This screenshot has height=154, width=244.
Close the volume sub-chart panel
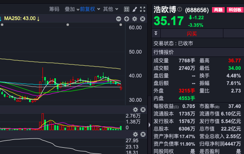click(x=143, y=110)
